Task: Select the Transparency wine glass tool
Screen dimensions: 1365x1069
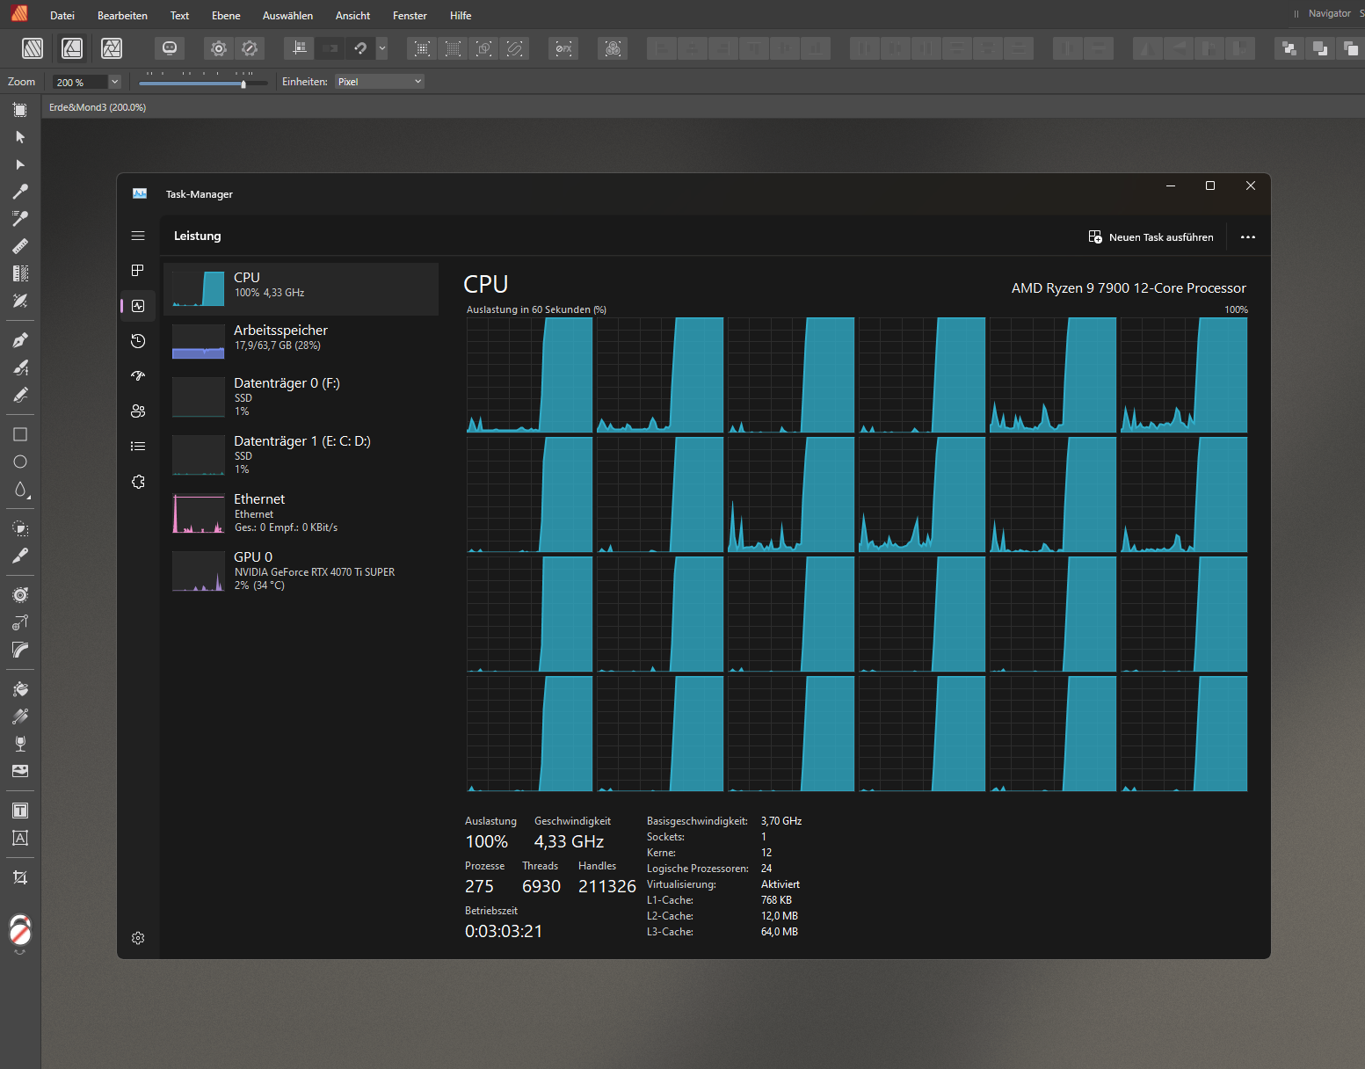Action: point(20,744)
